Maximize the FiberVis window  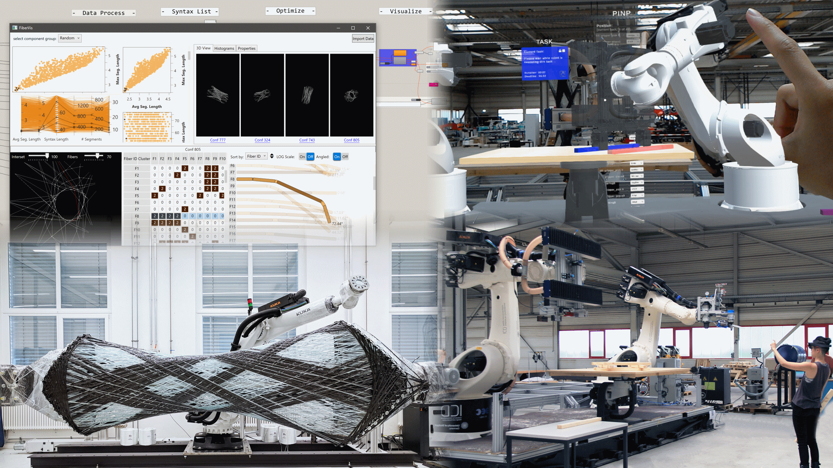click(353, 28)
